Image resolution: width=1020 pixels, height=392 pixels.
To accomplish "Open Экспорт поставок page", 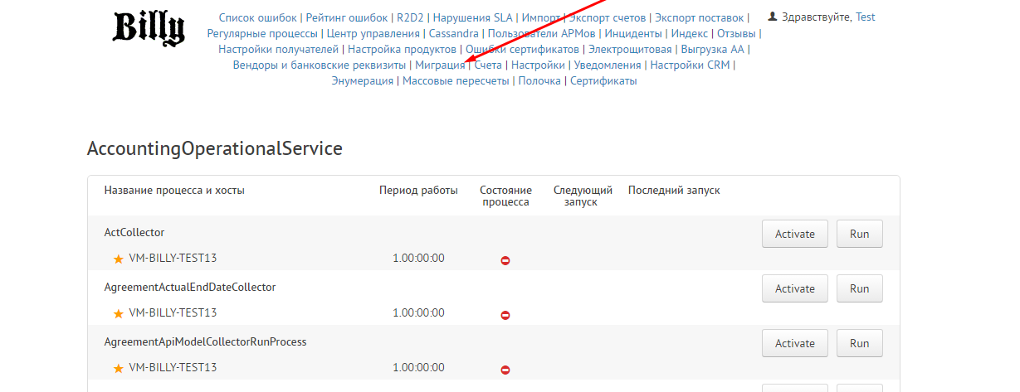I will 700,17.
